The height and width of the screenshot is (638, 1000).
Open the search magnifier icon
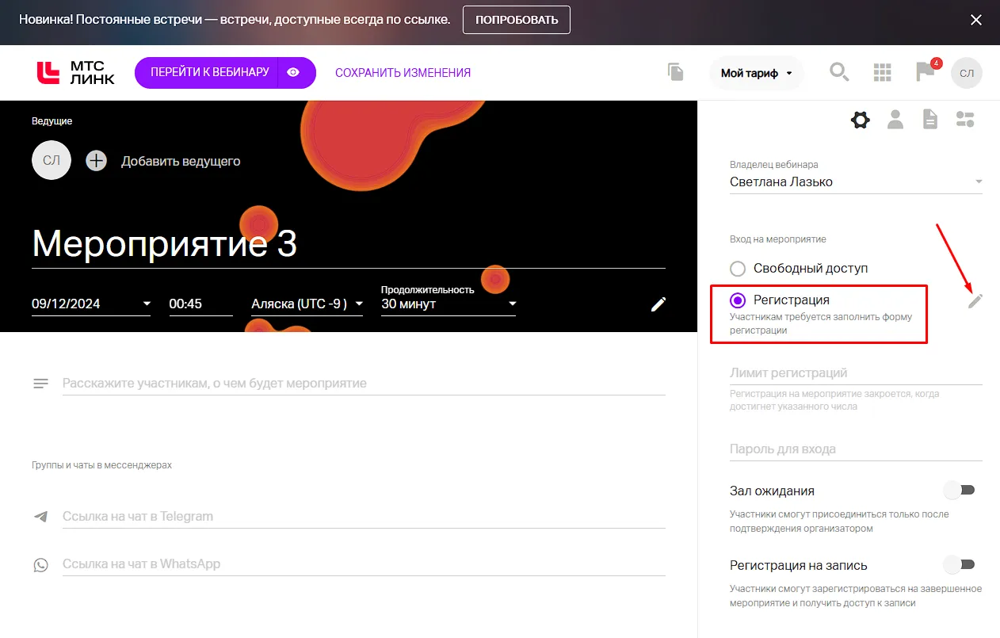(x=838, y=72)
